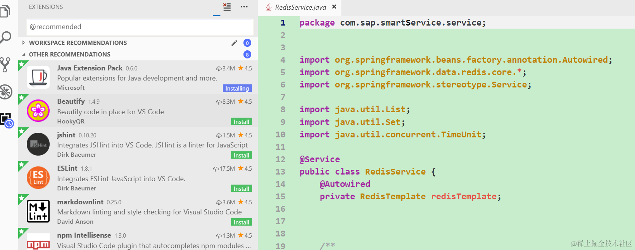Click the redisTemplate field name

pos(464,196)
